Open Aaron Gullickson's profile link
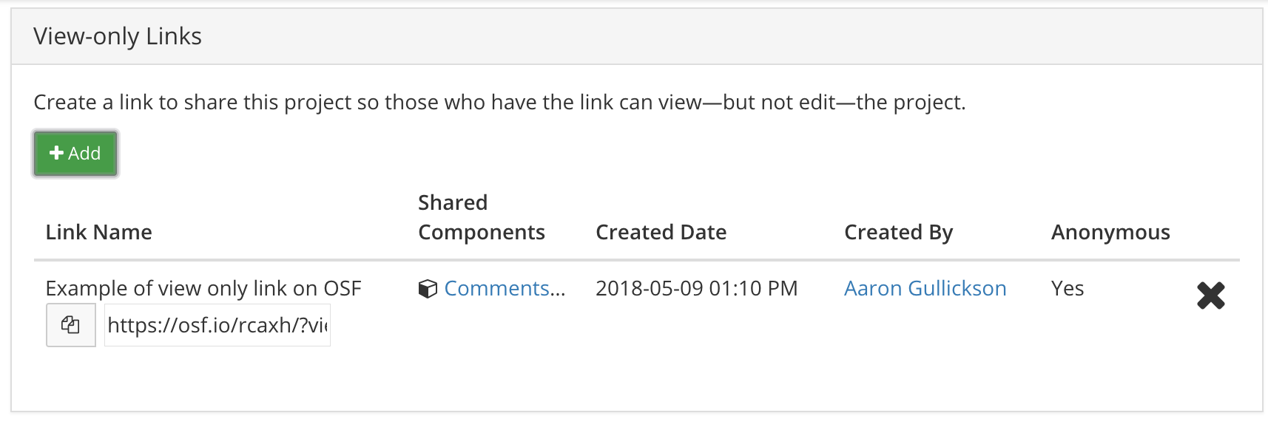This screenshot has width=1268, height=427. point(925,288)
